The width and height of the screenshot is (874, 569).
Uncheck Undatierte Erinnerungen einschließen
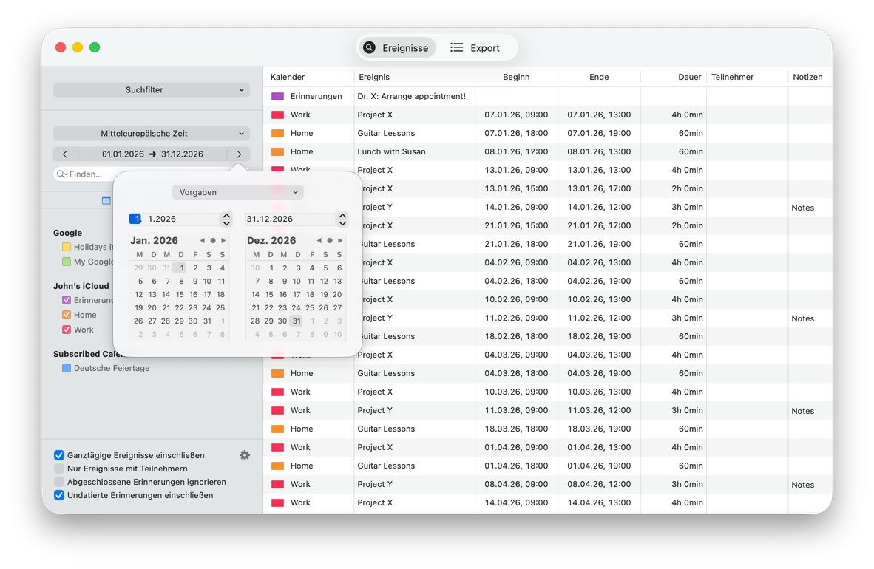click(x=58, y=495)
